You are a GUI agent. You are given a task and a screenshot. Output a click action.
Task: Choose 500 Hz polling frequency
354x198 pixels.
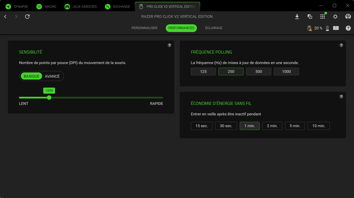258,71
